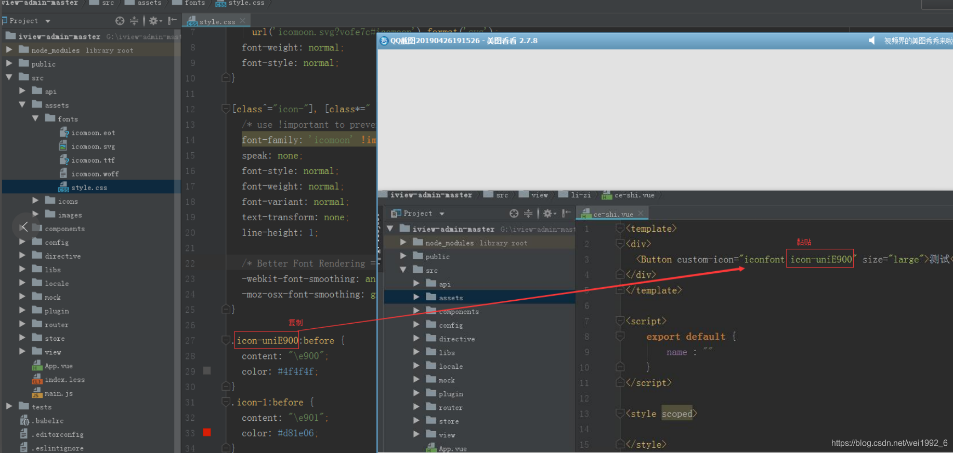953x453 pixels.
Task: Fold the template tag in ce-shi.vue
Action: [x=620, y=228]
